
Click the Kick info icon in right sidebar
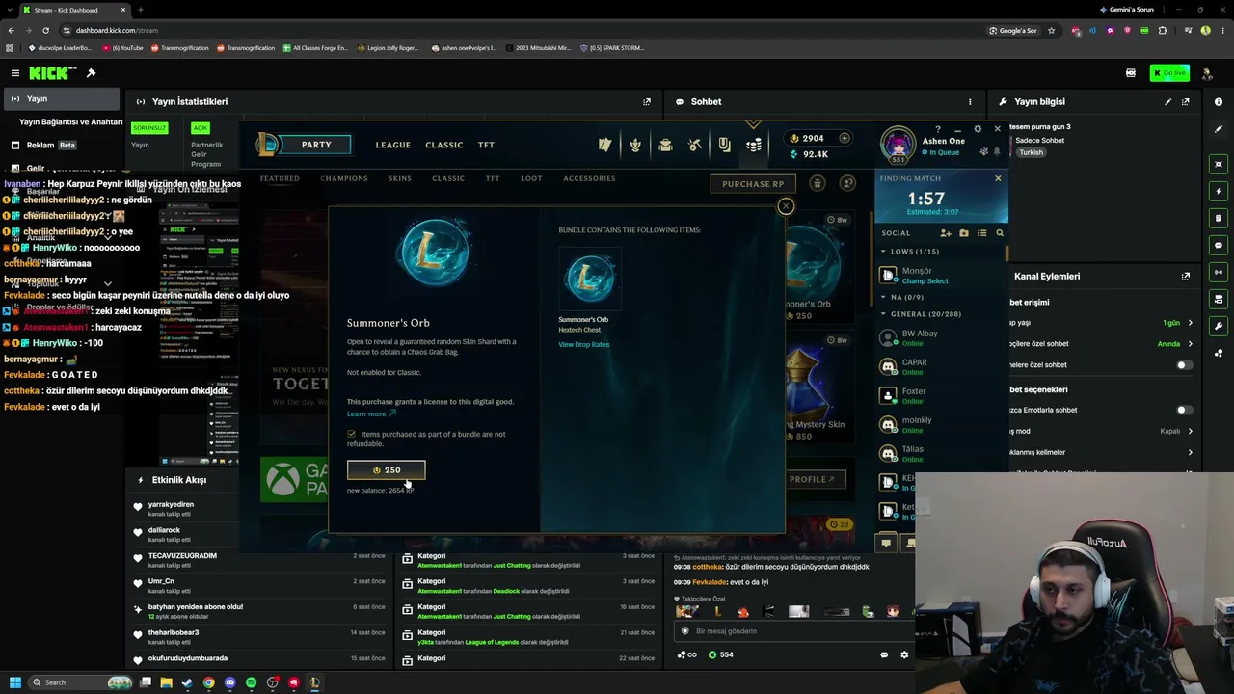coord(1219,101)
